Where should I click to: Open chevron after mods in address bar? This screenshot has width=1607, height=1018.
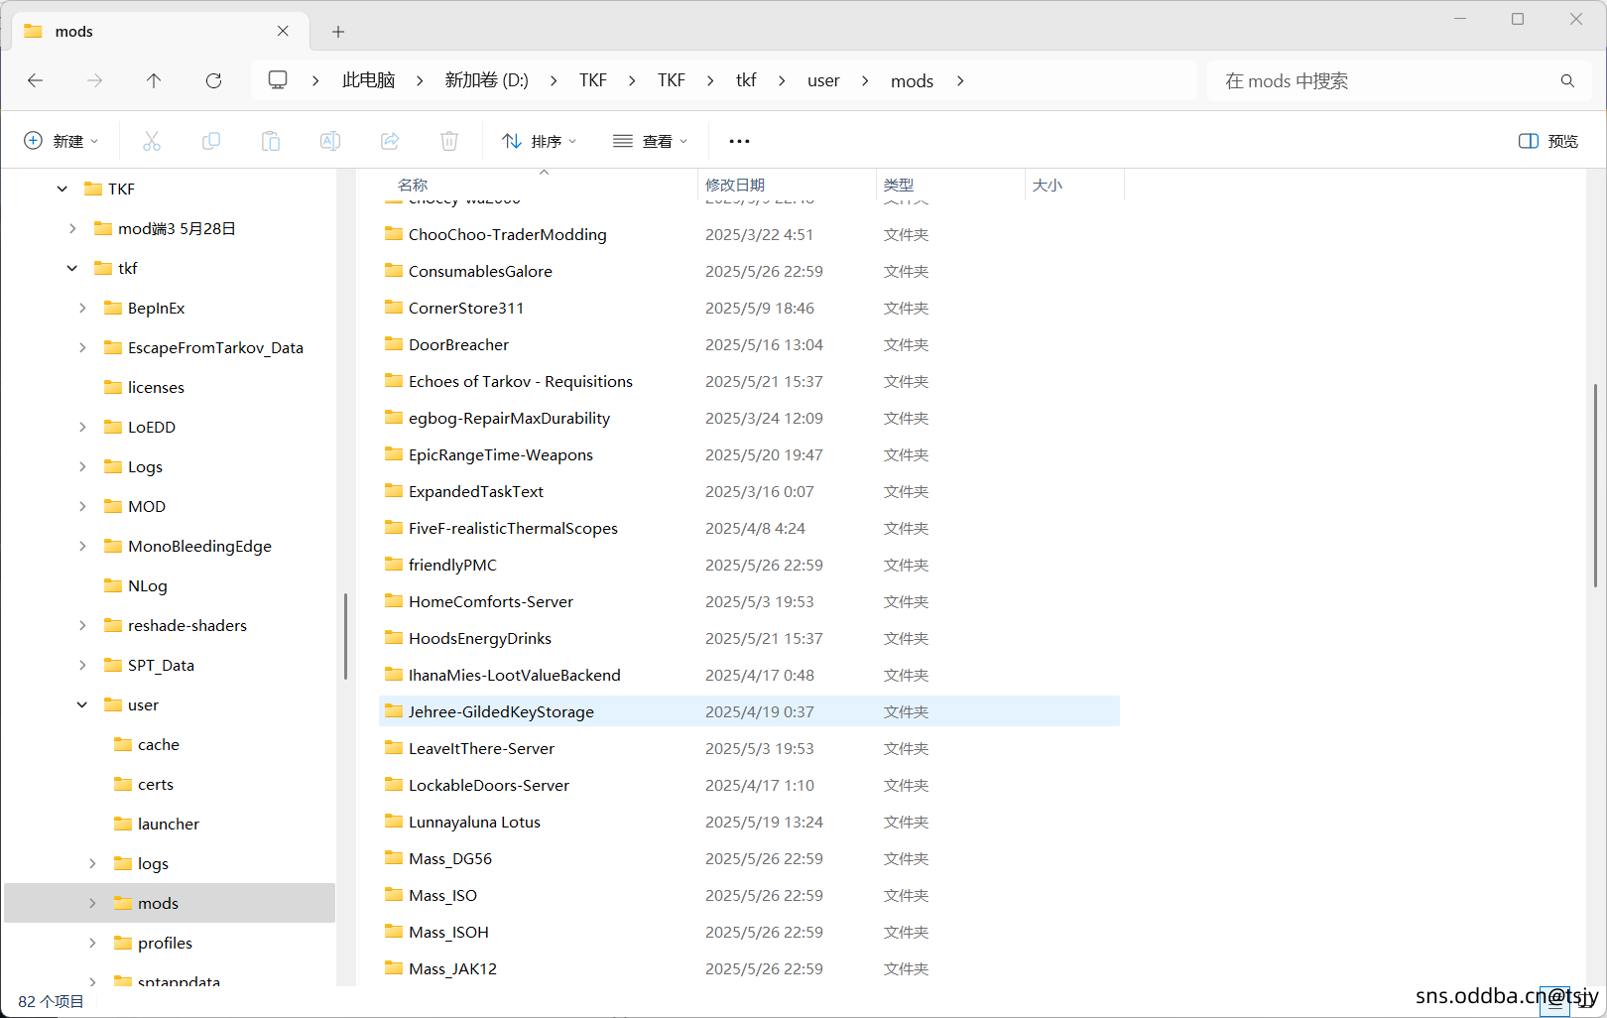click(x=960, y=80)
